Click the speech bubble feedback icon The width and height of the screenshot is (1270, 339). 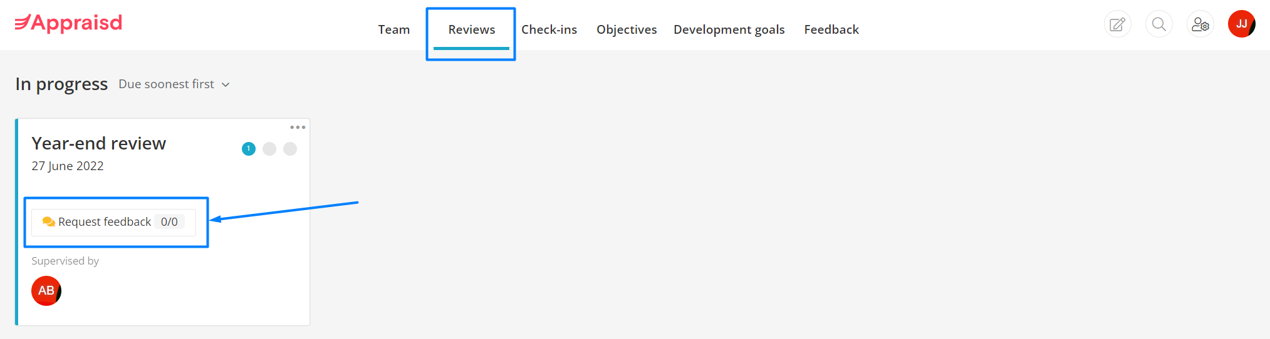click(x=48, y=221)
